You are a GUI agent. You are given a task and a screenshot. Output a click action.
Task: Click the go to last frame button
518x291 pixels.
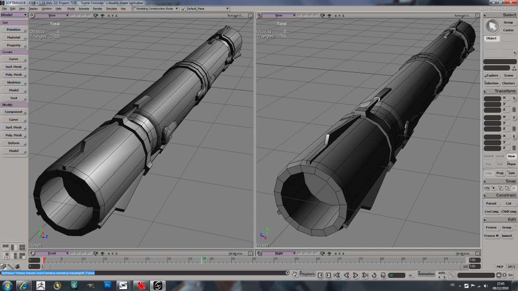tap(365, 275)
